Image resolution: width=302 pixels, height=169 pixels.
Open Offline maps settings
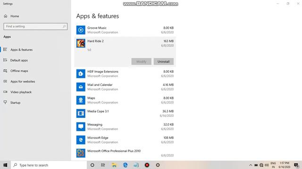pyautogui.click(x=35, y=71)
